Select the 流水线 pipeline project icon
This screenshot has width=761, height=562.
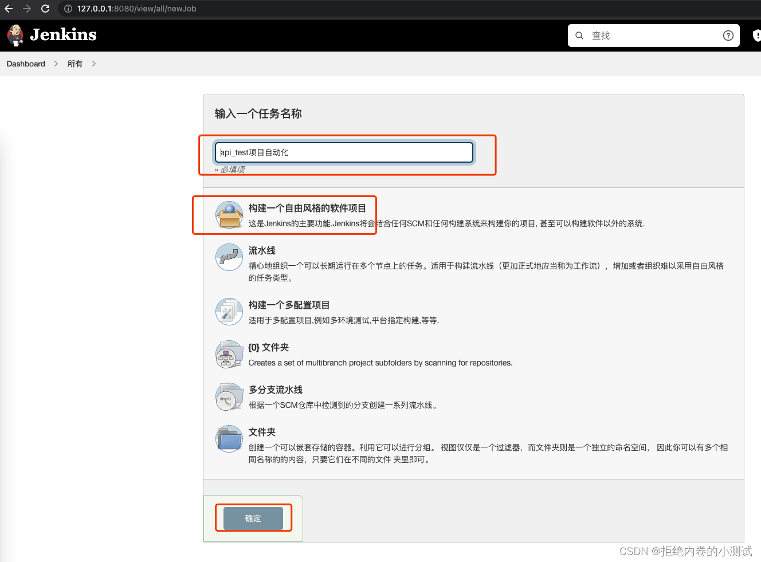point(229,258)
